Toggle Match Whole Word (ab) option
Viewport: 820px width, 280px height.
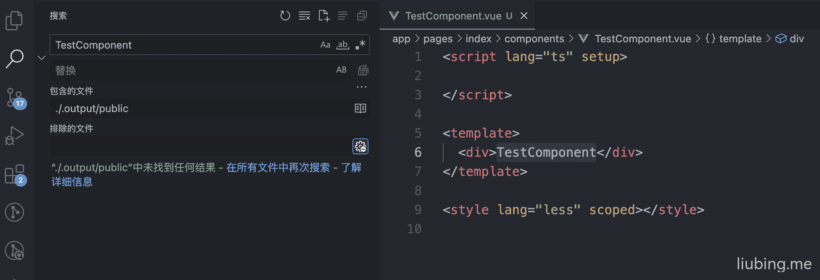343,45
